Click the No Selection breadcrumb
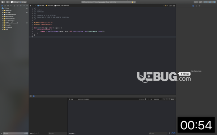 (65, 5)
